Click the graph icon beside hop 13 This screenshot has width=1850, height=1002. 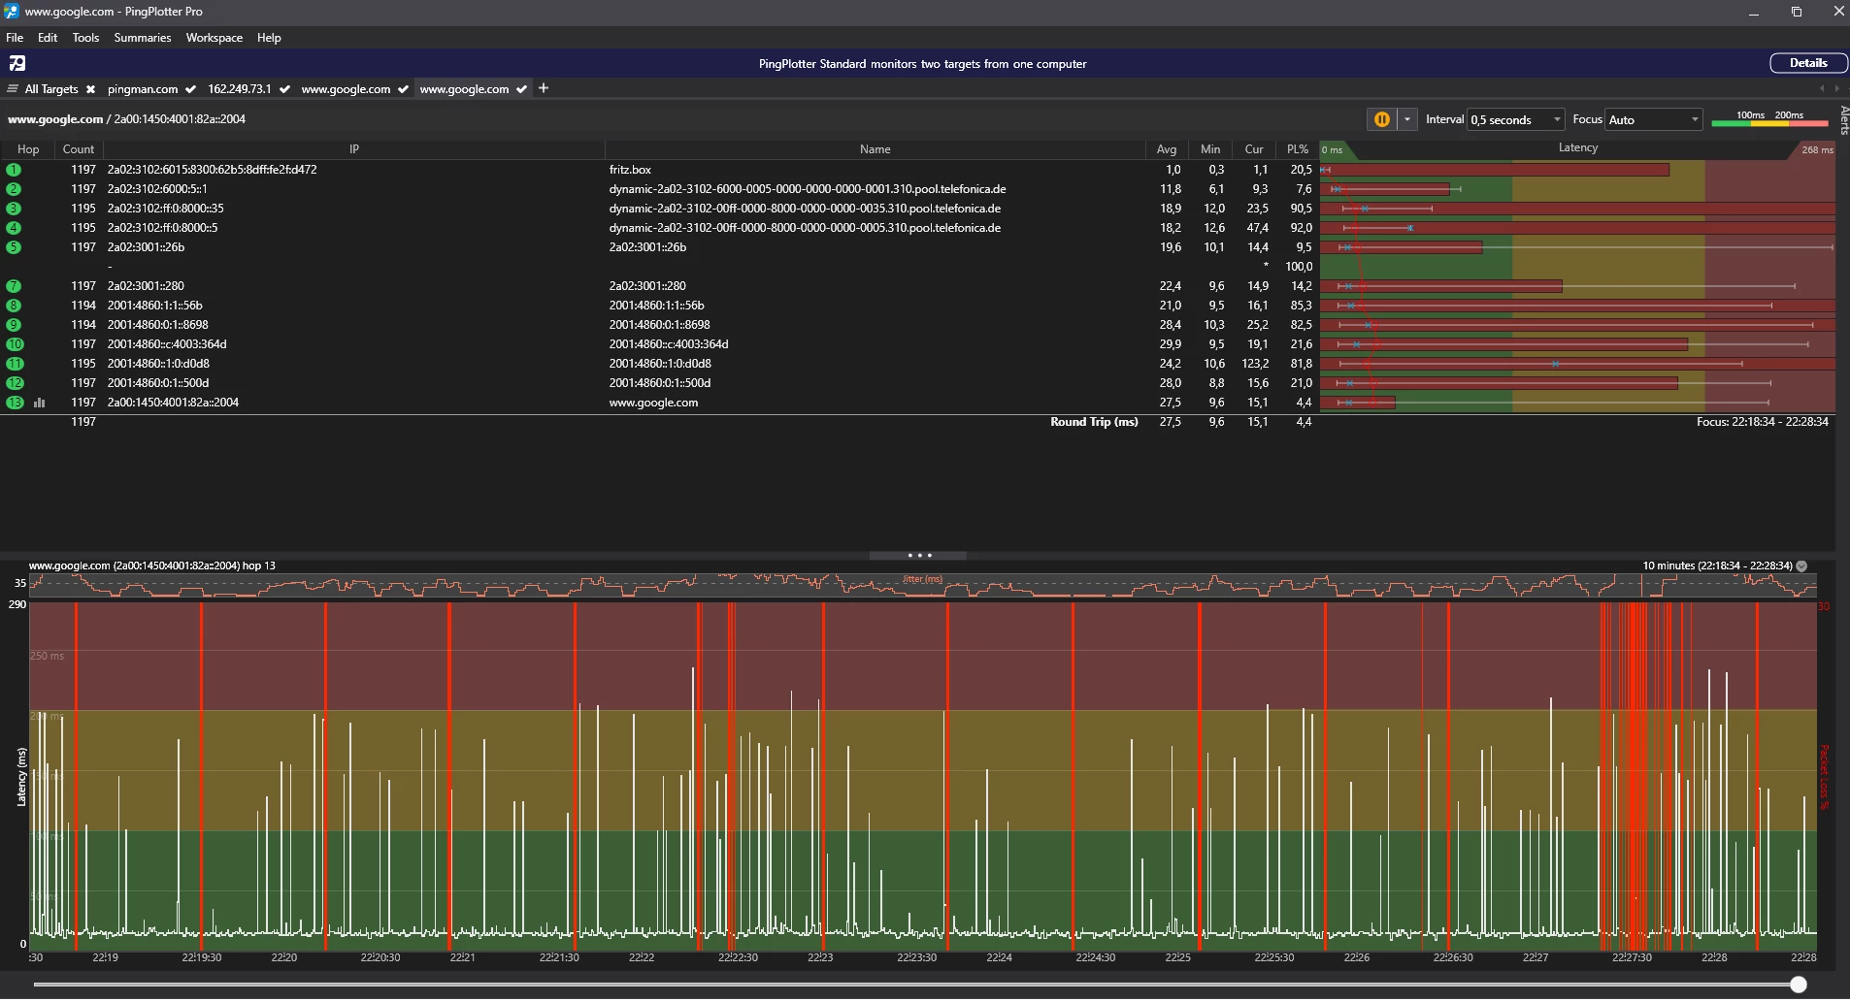tap(40, 403)
